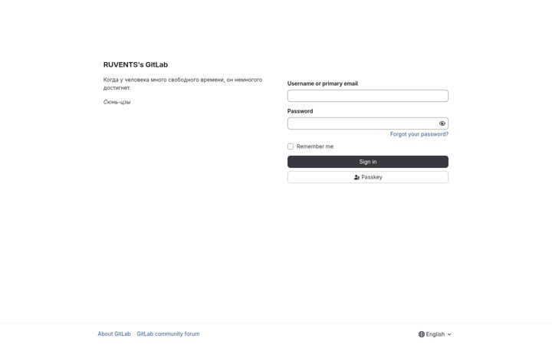Click the Russian quote paragraph
Screen dimensions: 552x345
pos(182,84)
